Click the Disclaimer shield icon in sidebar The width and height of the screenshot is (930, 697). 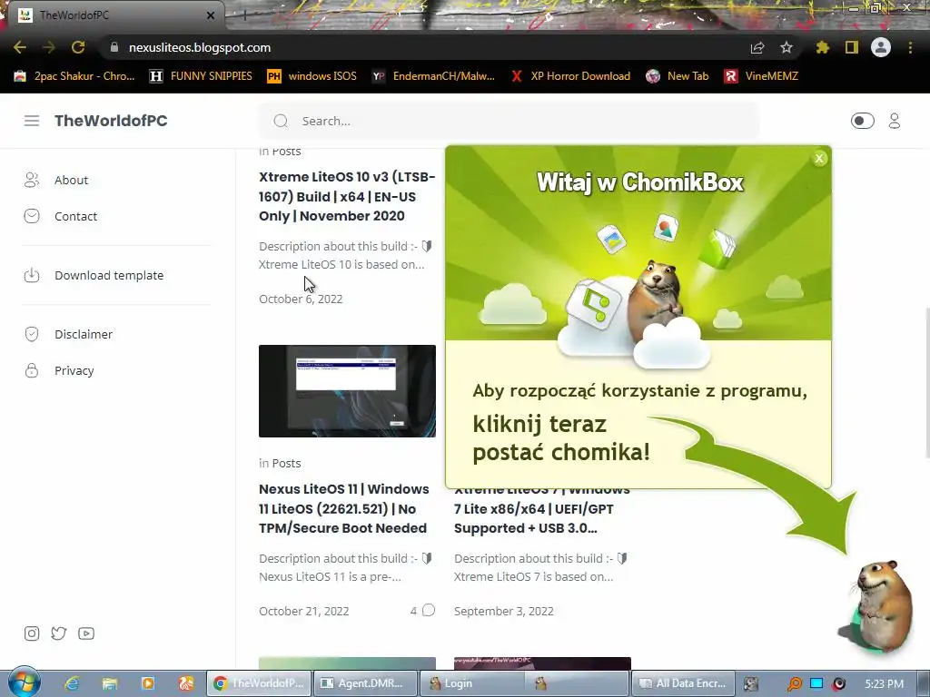32,334
